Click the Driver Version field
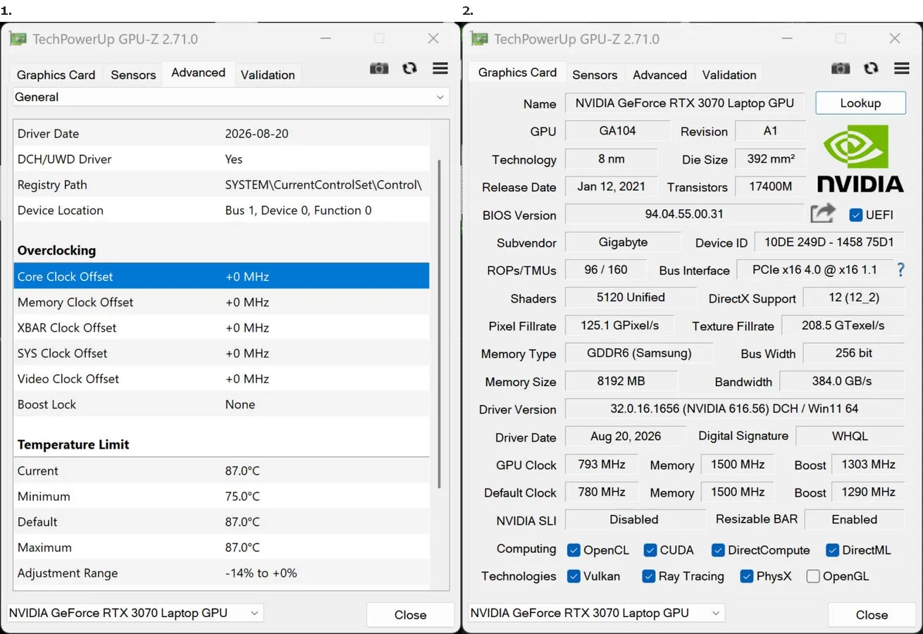This screenshot has width=923, height=634. tap(734, 409)
